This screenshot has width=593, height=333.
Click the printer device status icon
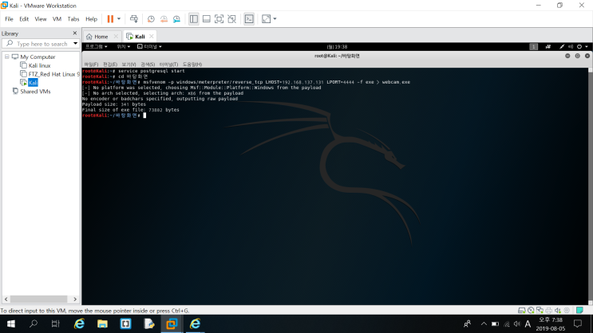pos(549,311)
